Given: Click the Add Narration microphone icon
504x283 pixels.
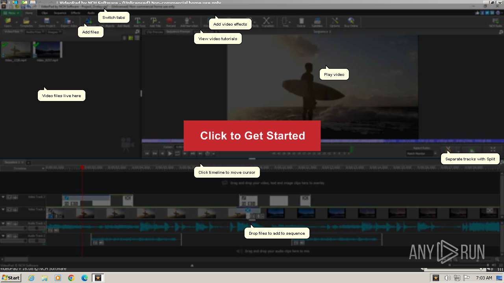Looking at the screenshot, I should pyautogui.click(x=189, y=22).
